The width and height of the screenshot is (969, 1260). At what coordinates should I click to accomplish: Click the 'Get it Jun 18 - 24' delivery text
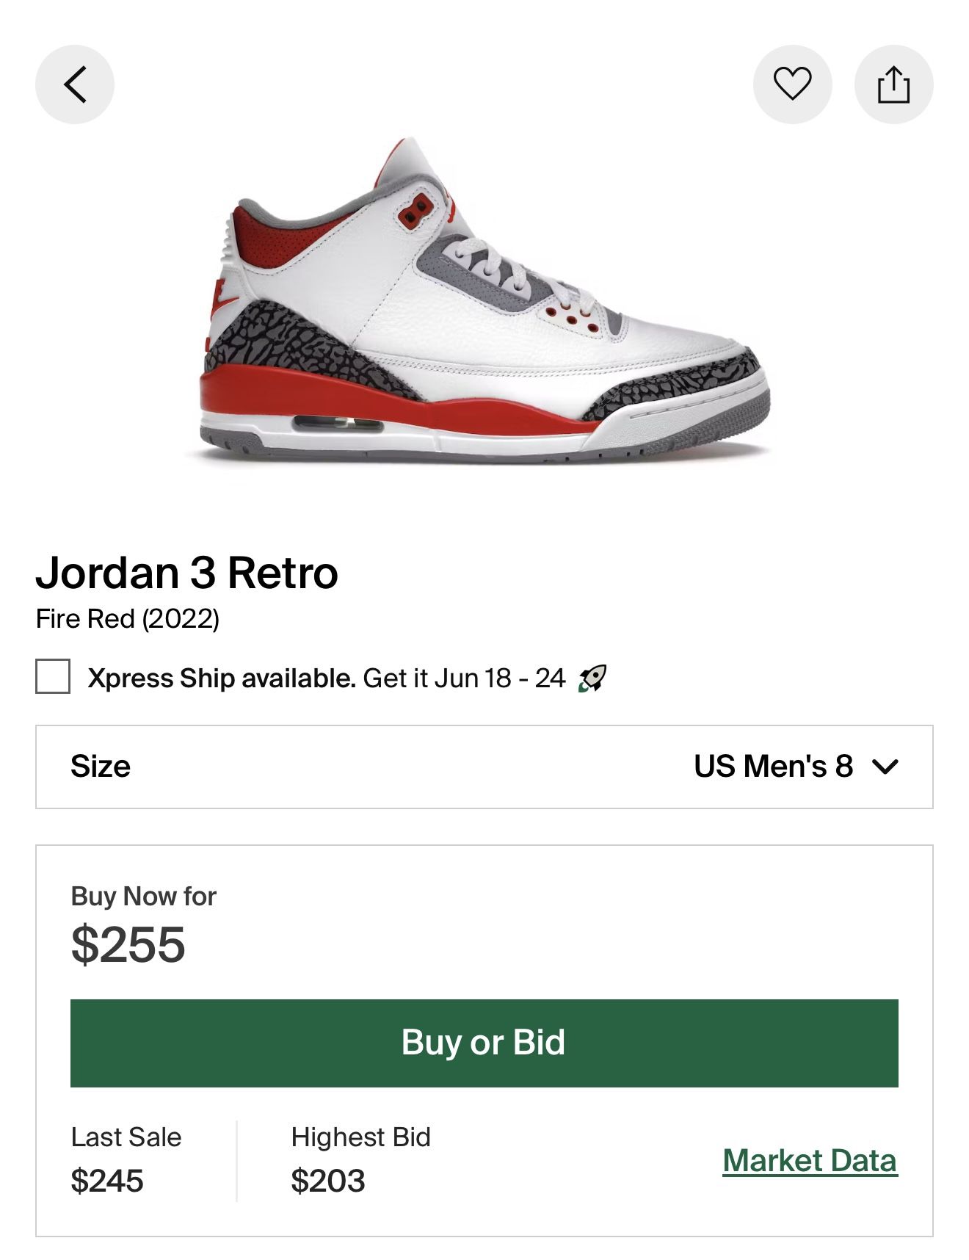click(464, 678)
